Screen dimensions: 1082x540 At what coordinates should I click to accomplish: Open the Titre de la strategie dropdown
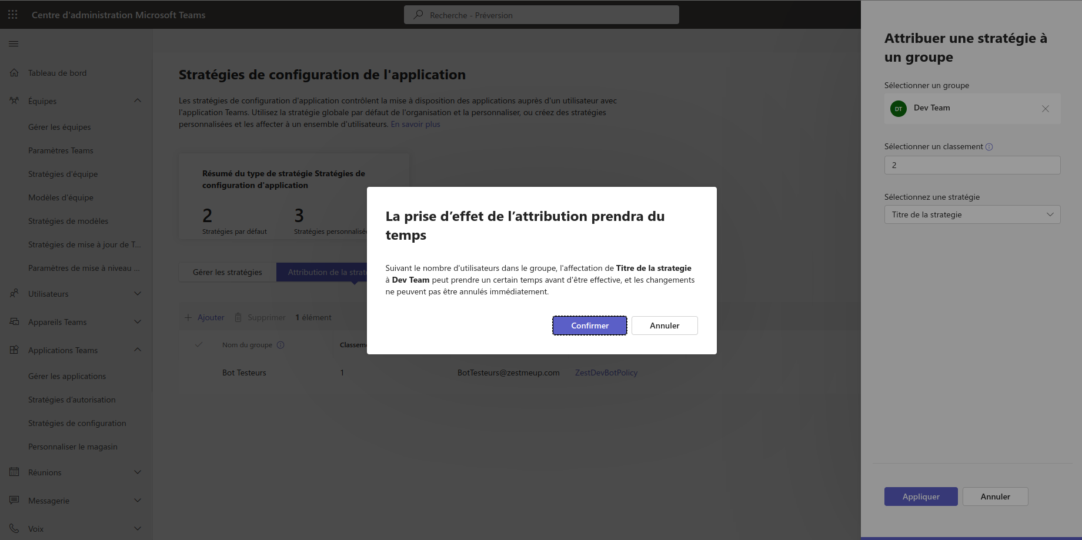click(972, 214)
